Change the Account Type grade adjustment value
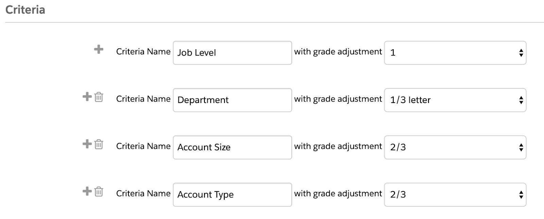 click(x=455, y=195)
